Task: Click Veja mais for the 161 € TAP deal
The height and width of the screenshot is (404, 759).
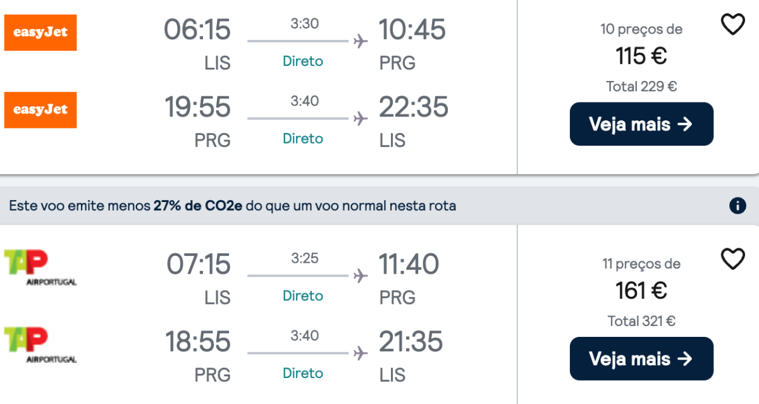Action: tap(641, 359)
